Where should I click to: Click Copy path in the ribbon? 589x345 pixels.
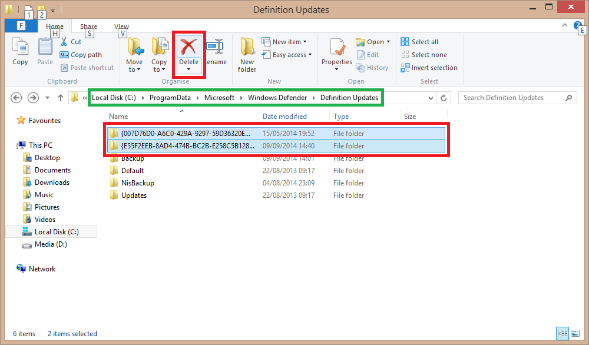pyautogui.click(x=81, y=55)
